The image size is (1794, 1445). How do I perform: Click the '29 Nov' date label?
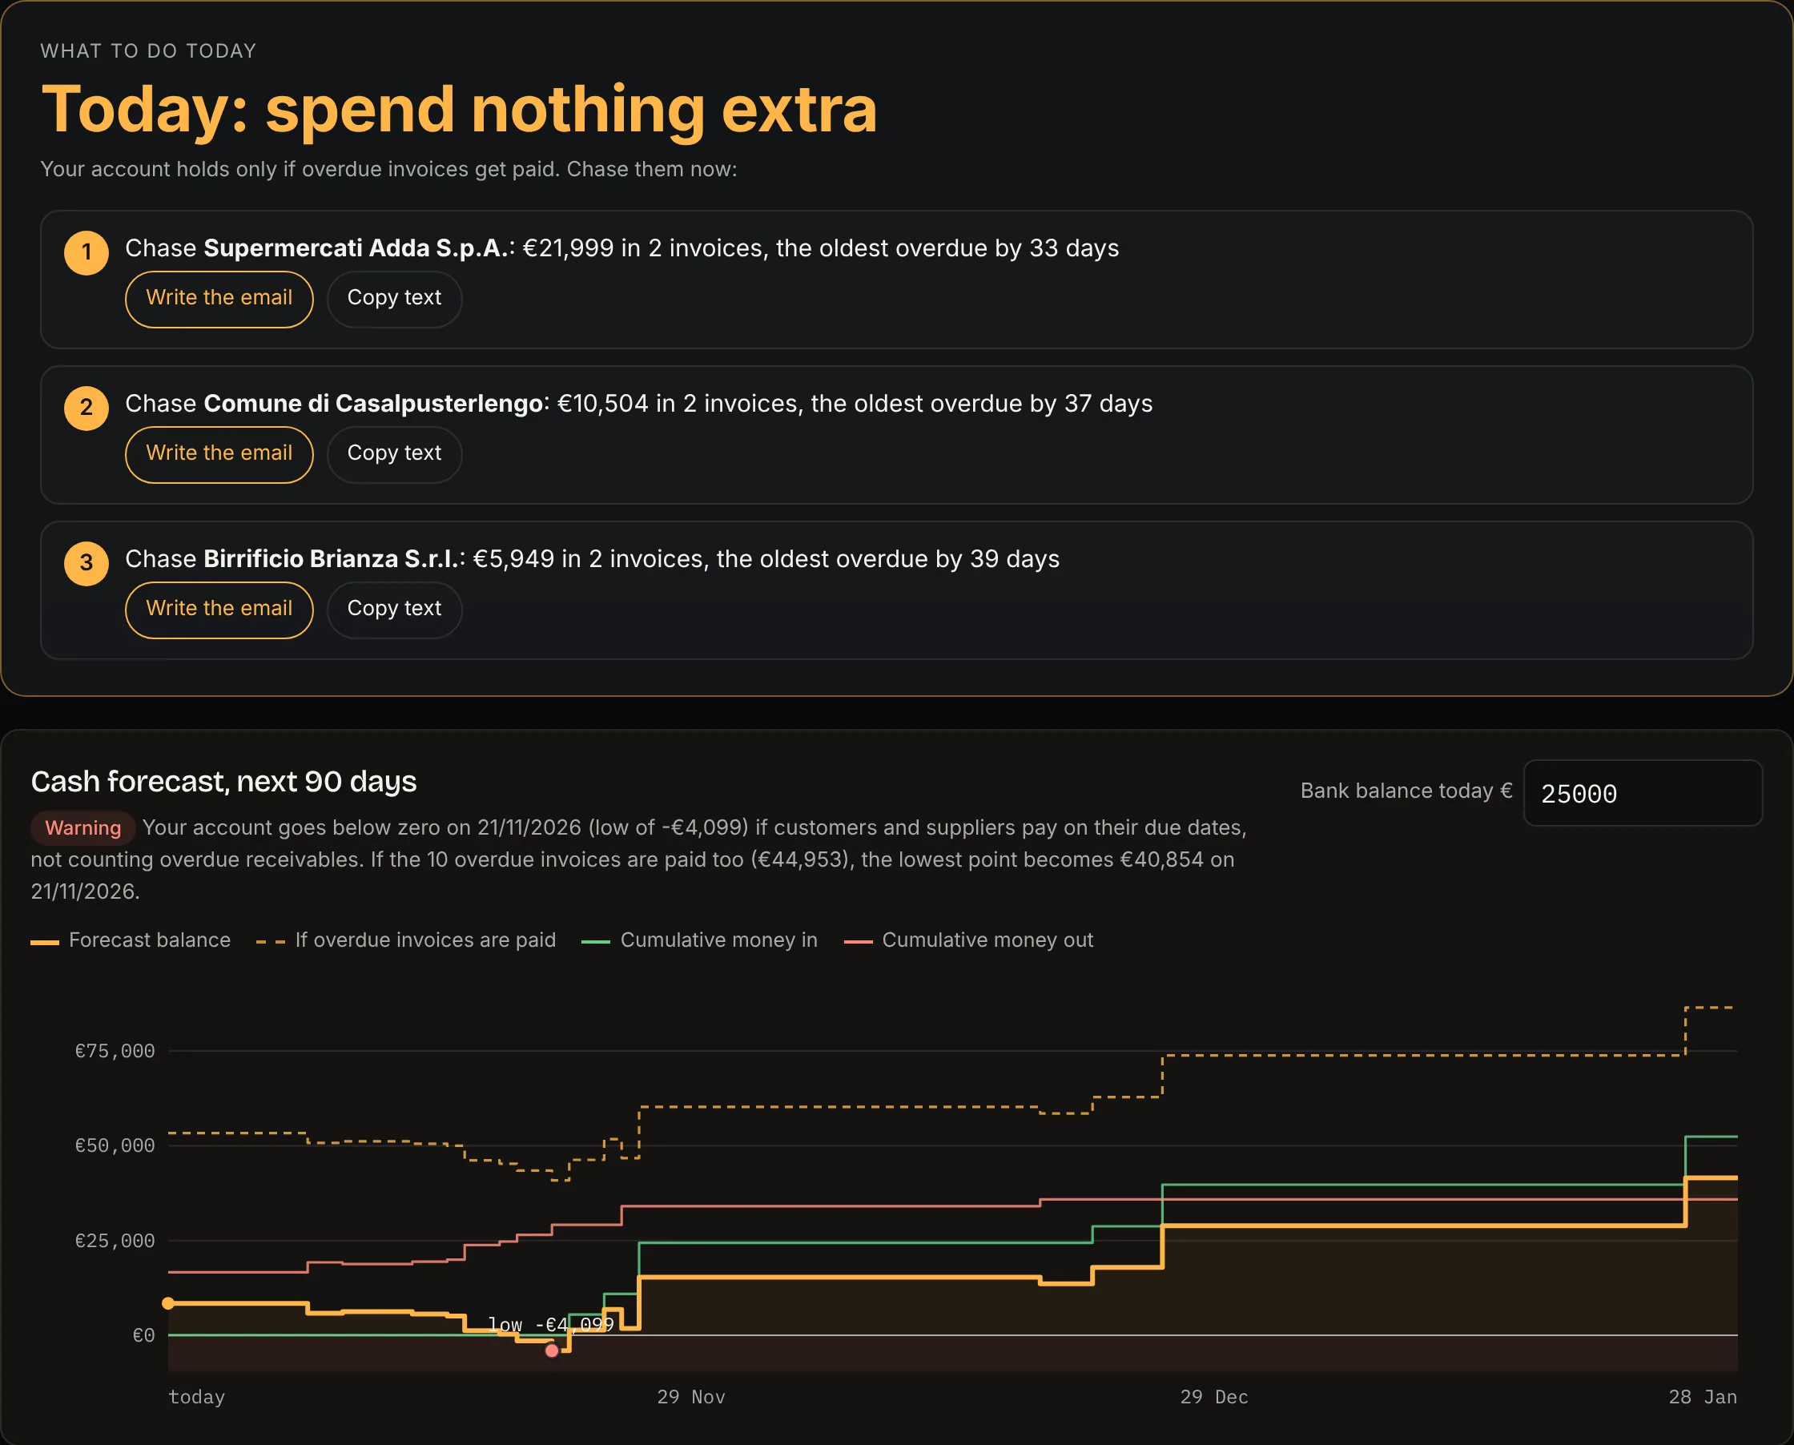(x=690, y=1397)
